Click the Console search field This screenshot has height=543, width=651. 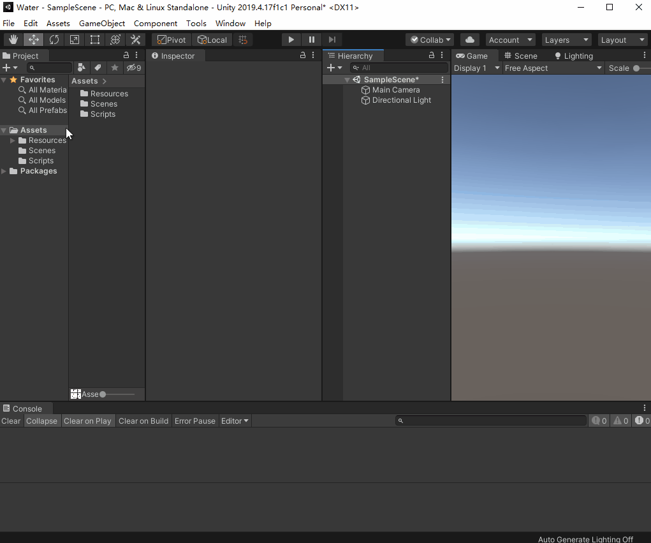[x=491, y=421]
